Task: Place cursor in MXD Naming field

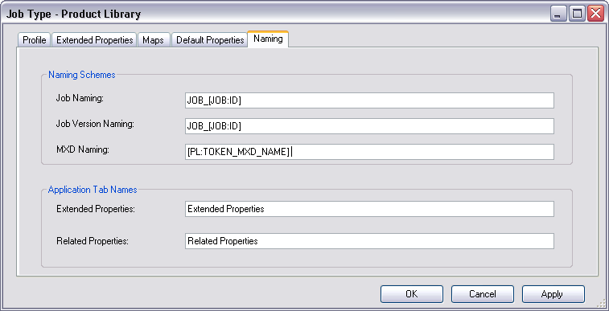Action: [x=369, y=152]
